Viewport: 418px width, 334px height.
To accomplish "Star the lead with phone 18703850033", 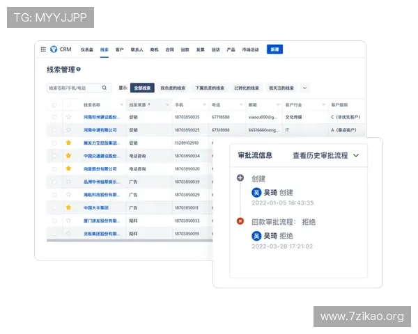I will 68,221.
